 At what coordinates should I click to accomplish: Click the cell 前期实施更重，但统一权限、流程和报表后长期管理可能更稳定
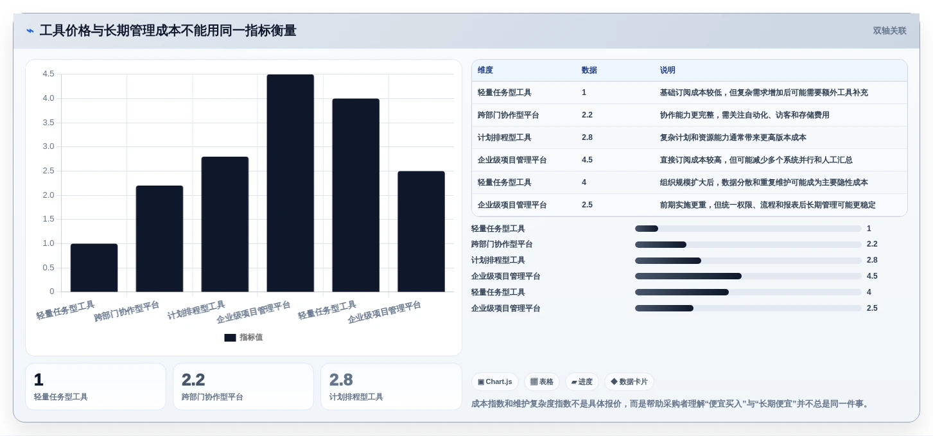768,205
